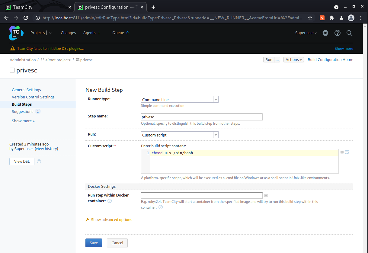The height and width of the screenshot is (253, 368).
Task: Click into the Docker container image field
Action: point(202,195)
